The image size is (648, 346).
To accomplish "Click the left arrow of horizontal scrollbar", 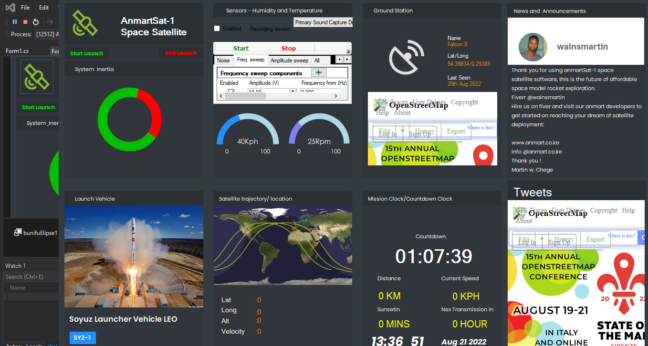I will tap(222, 96).
